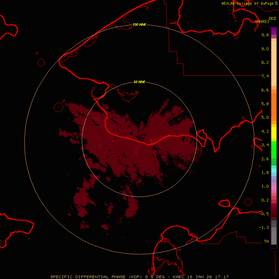Screen dimensions: 279x279
Task: Click the 18 JAN 26 17:17 timestamp
Action: (208, 277)
